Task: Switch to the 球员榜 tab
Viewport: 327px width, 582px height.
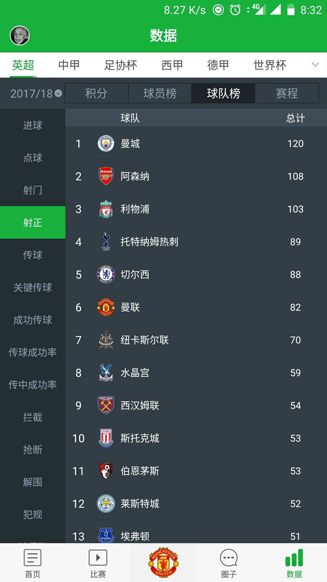Action: point(160,93)
